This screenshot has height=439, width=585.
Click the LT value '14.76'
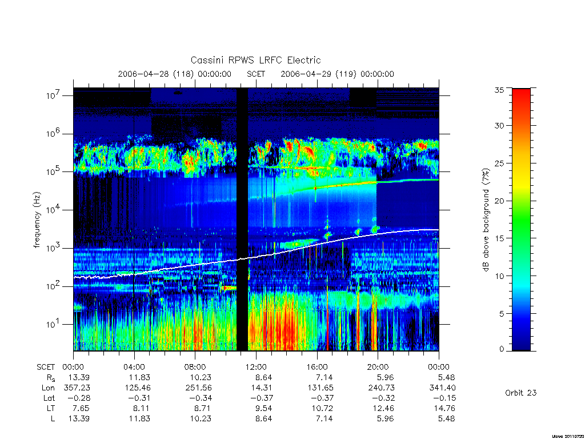[444, 408]
